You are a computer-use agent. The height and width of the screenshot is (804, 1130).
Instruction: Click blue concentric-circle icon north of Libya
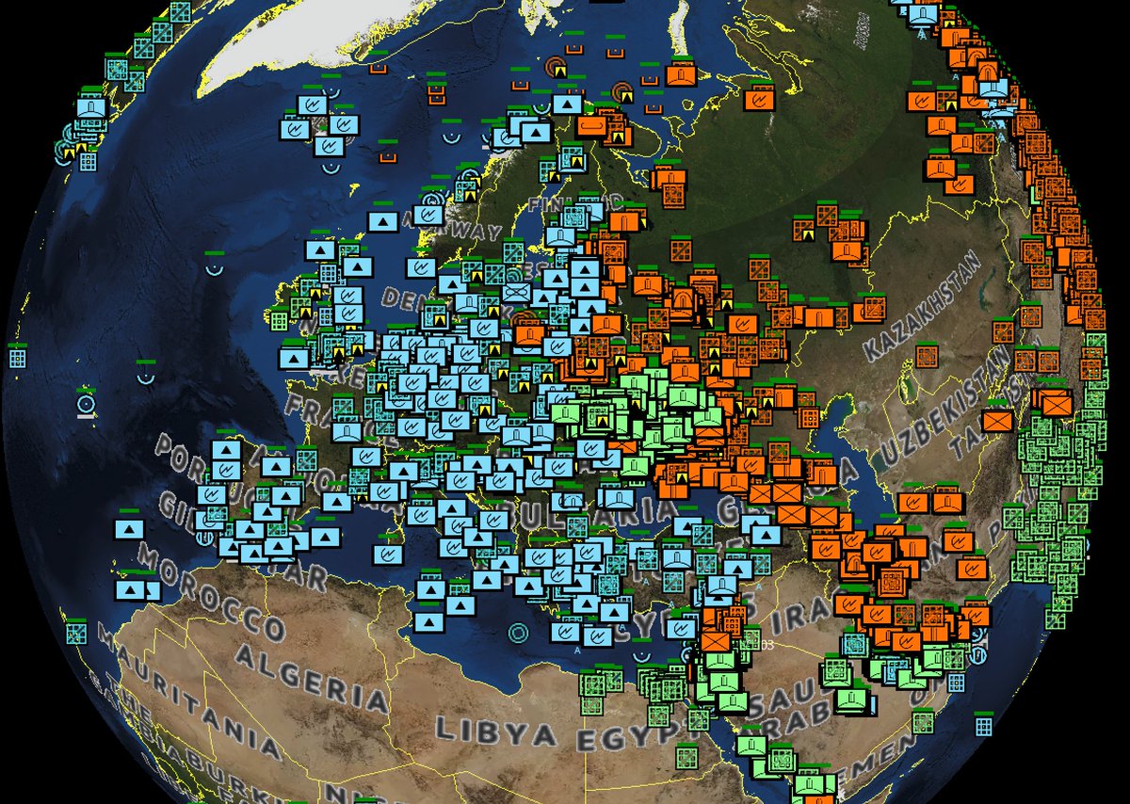(517, 633)
